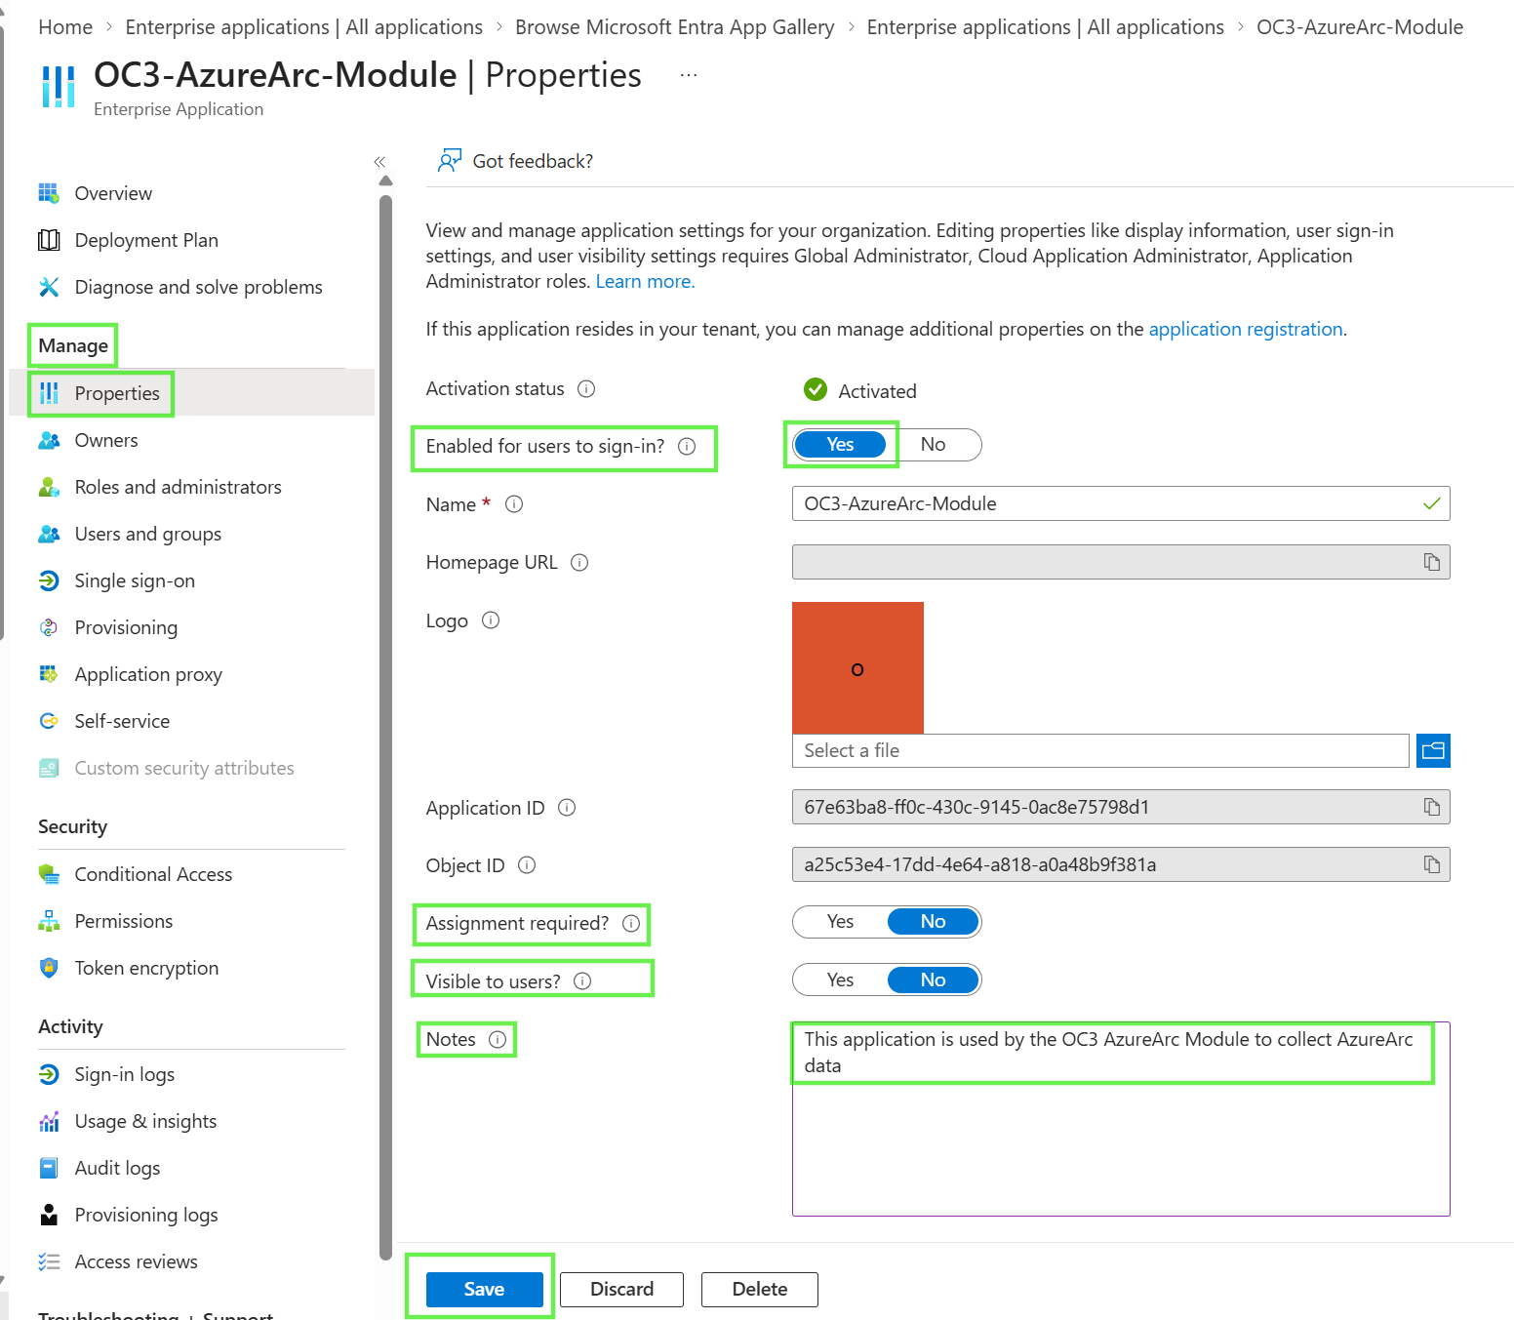Click the Users and groups icon

pos(49,534)
